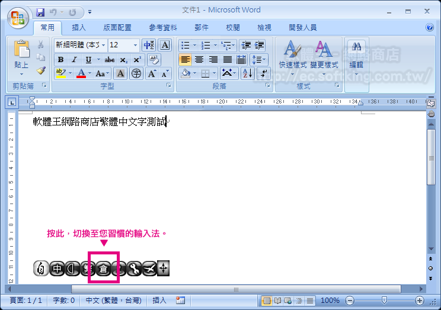Switch to the 版面配置 ribbon tab

(117, 27)
